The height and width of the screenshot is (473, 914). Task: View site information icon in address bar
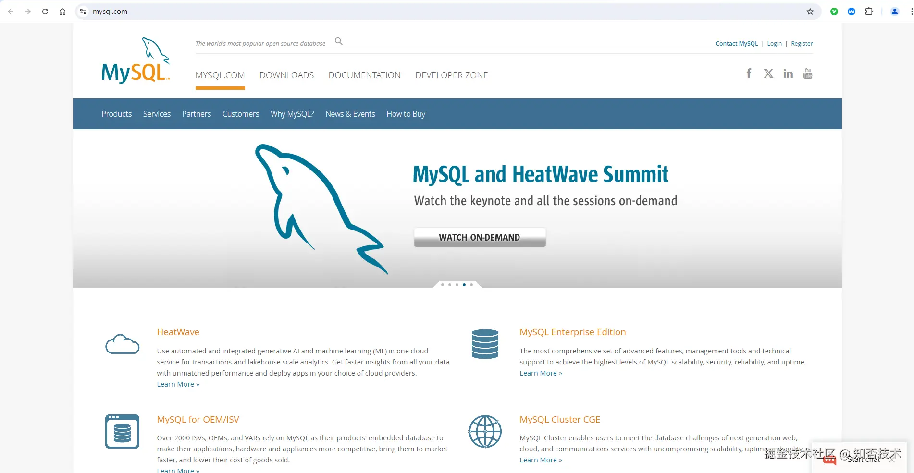(83, 12)
